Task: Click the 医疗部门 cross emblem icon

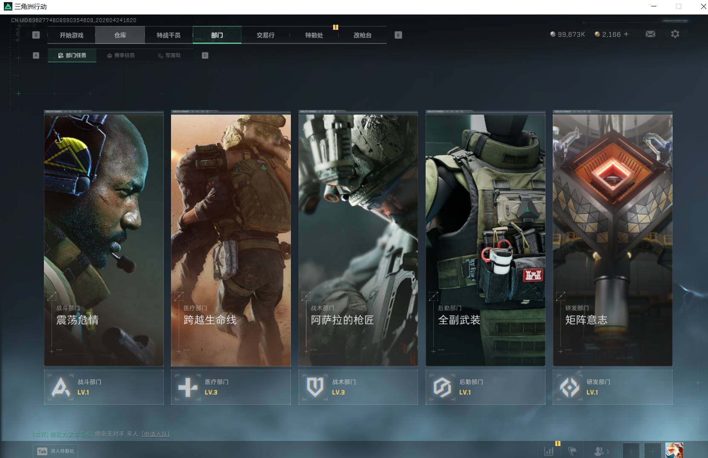Action: click(x=188, y=387)
